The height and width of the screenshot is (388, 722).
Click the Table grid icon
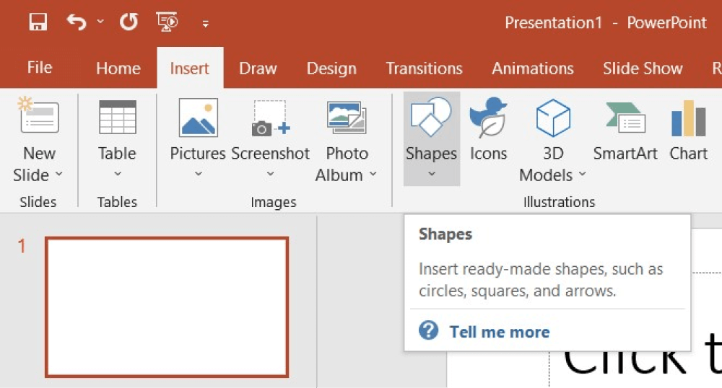pos(118,117)
